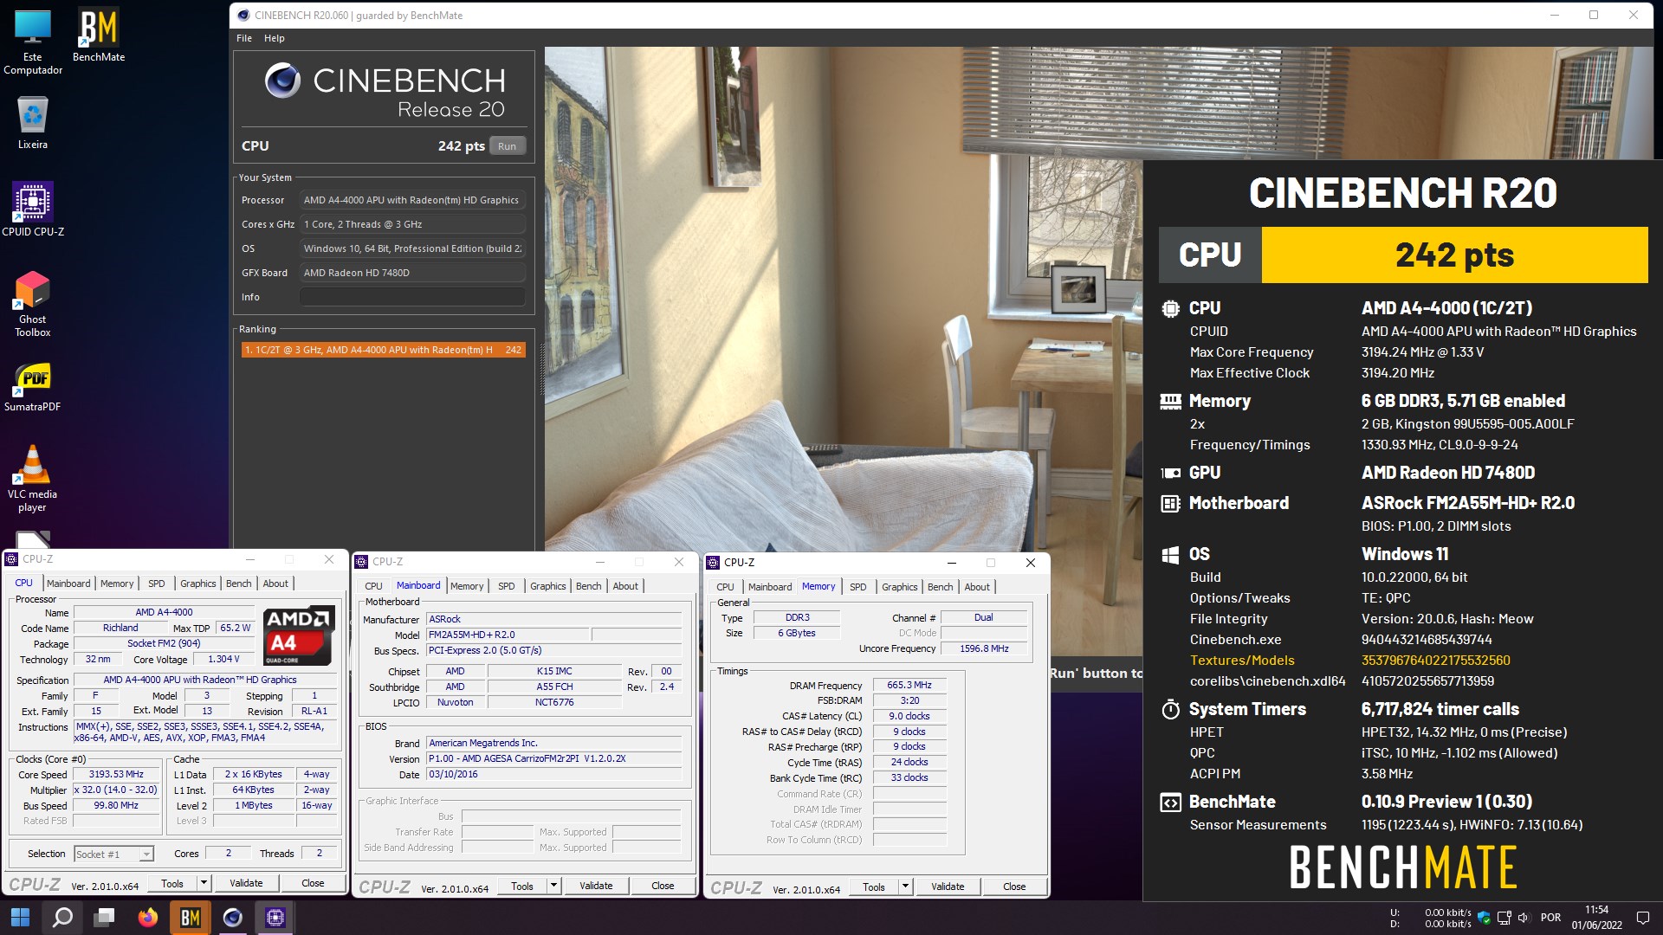Switch to CPU-Z in the taskbar
Screen dimensions: 1663x935
click(275, 917)
